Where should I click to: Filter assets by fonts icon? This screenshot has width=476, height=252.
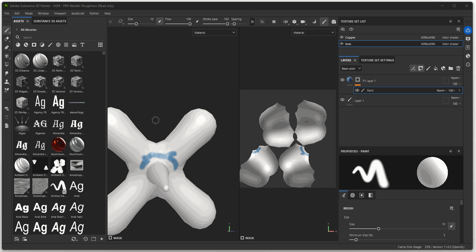pyautogui.click(x=82, y=45)
